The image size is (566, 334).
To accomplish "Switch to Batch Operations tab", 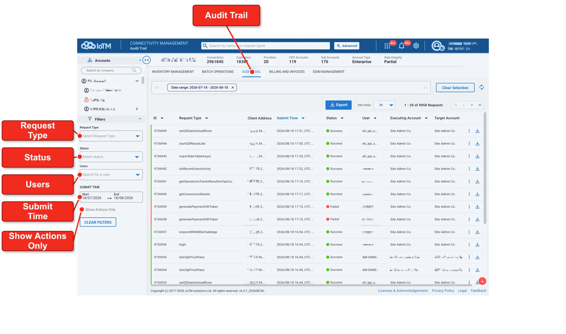I will coord(218,72).
